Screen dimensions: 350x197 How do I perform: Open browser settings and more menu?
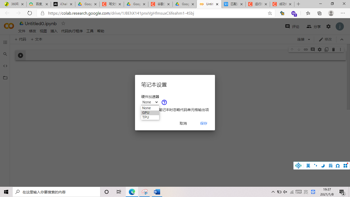(x=343, y=13)
